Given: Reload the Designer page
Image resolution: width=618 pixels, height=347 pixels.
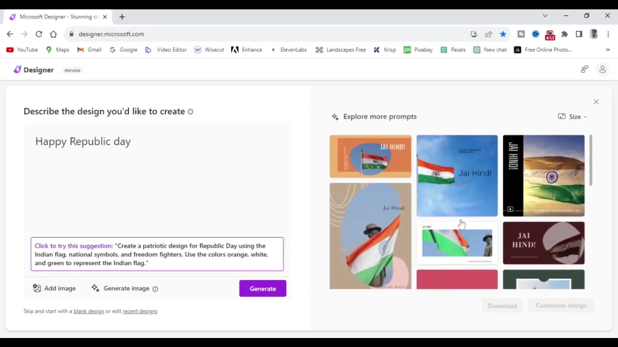Looking at the screenshot, I should 39,34.
